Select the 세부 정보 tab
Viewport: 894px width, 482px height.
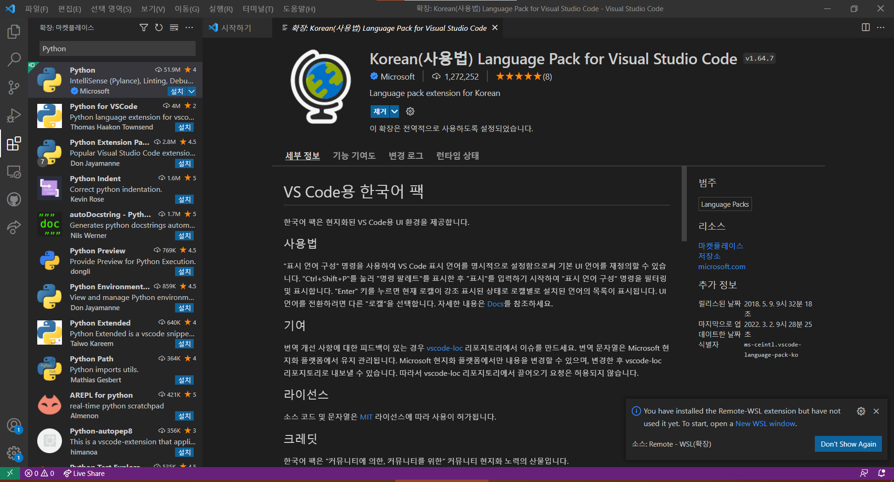pyautogui.click(x=302, y=156)
